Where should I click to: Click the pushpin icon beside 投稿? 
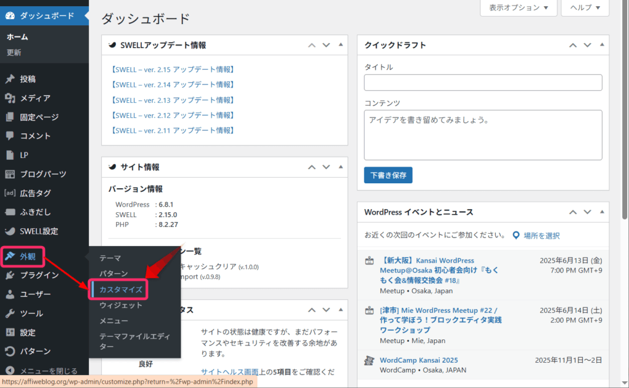click(10, 79)
